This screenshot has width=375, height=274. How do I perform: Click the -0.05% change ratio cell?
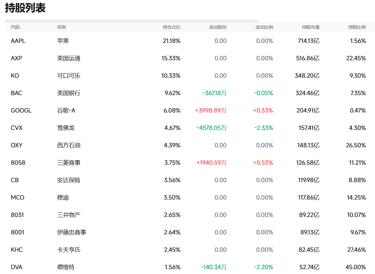click(263, 93)
